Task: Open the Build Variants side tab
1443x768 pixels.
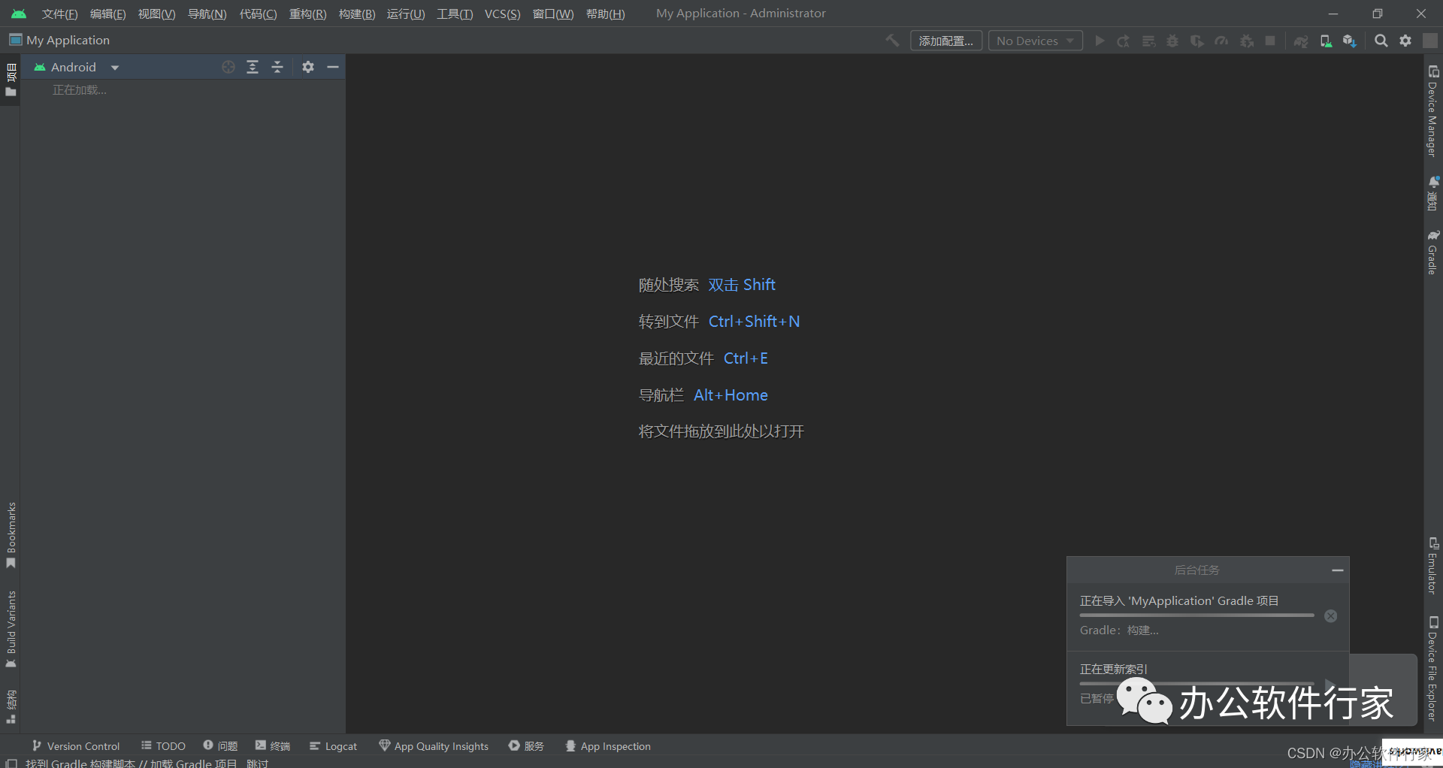Action: tap(11, 630)
